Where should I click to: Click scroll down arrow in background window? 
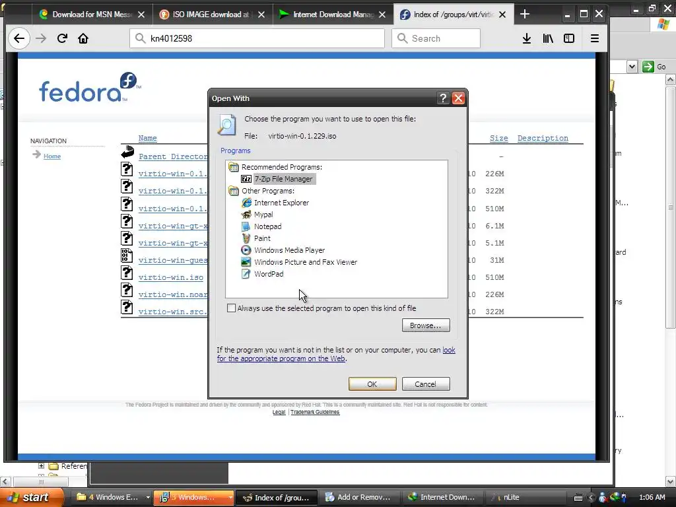pyautogui.click(x=671, y=481)
